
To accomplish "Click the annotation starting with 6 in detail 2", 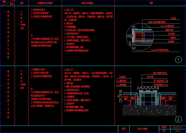I will coord(121,85).
